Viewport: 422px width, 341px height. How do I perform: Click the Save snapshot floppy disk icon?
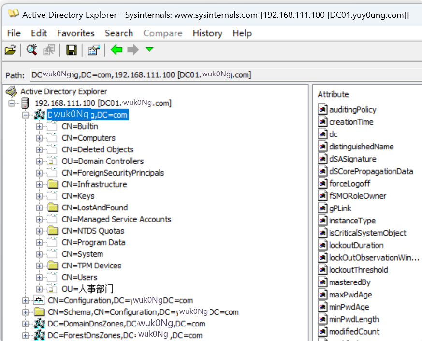(72, 50)
